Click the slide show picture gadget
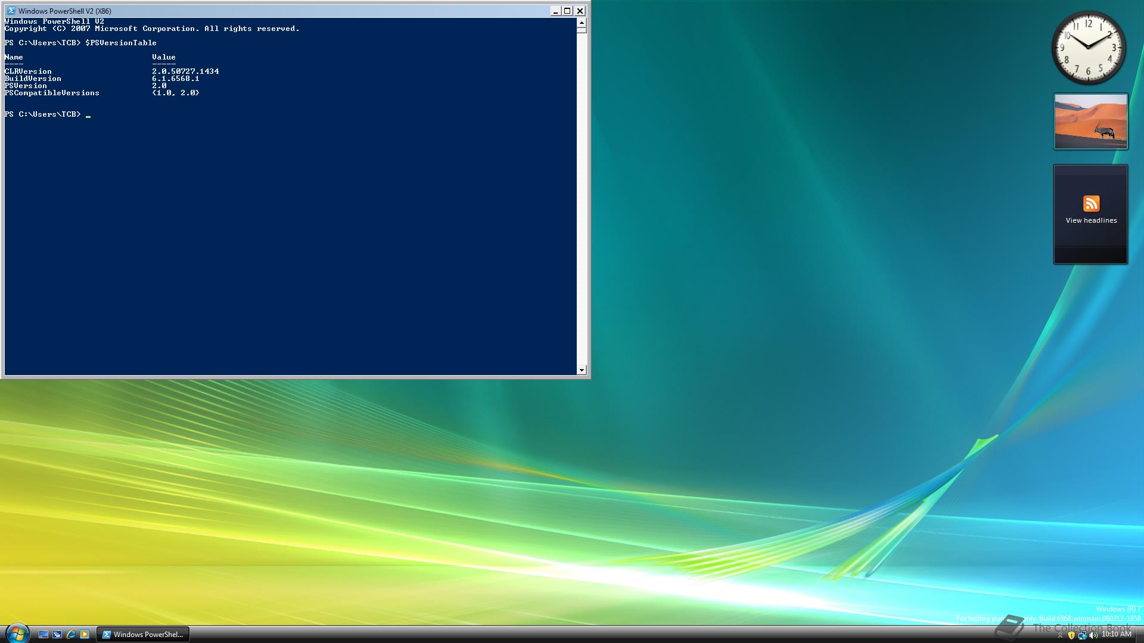This screenshot has height=643, width=1144. 1090,121
